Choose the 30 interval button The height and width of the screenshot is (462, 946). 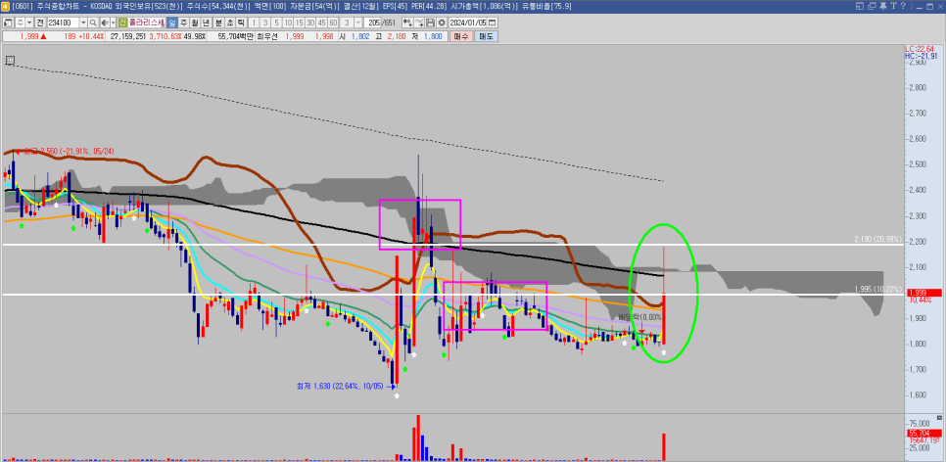[310, 23]
